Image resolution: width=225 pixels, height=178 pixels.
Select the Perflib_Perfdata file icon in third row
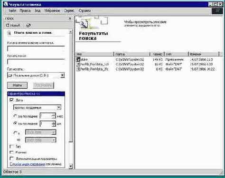pos(78,69)
